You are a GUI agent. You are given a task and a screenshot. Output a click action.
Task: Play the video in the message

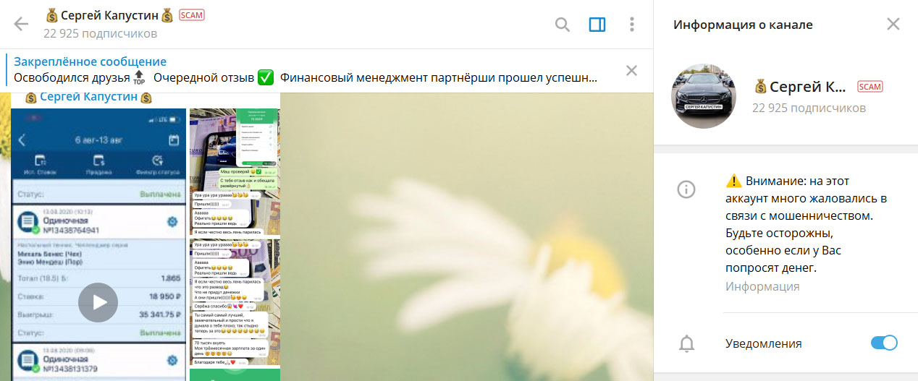click(98, 302)
